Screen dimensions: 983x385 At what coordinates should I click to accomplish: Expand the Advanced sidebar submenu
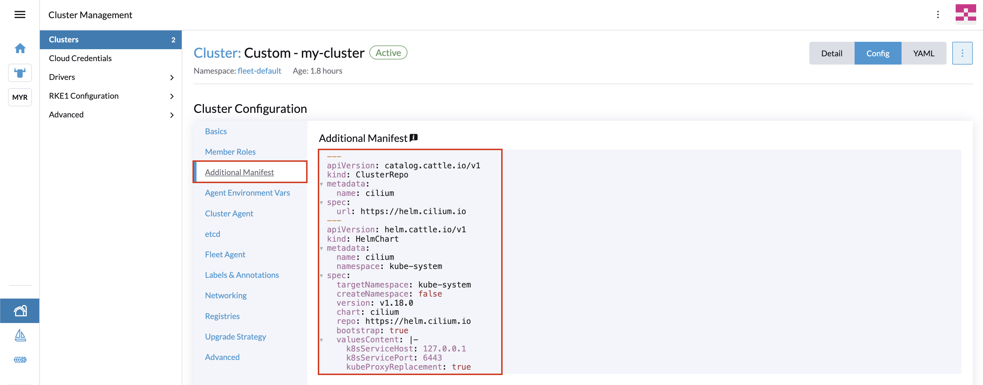tap(172, 115)
